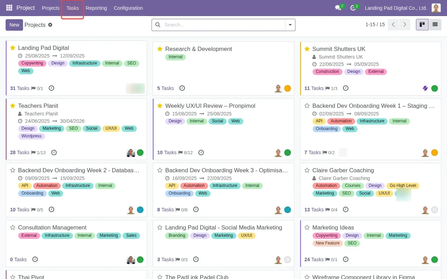Click the clock icon on Landing Pad Digital card
The image size is (447, 279).
[x=51, y=88]
